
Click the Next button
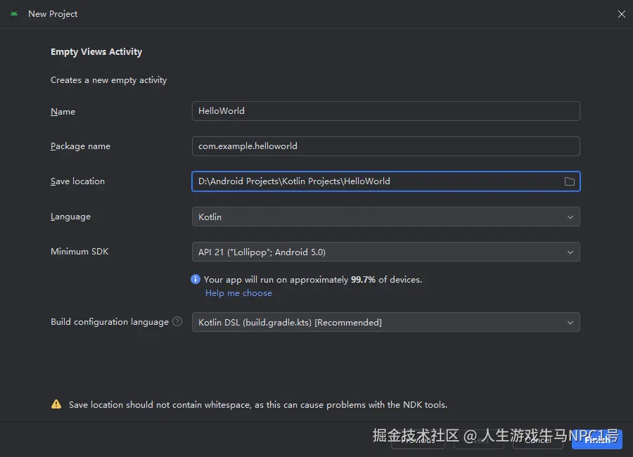click(x=479, y=439)
